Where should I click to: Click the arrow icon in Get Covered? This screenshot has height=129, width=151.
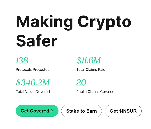pos(51,111)
